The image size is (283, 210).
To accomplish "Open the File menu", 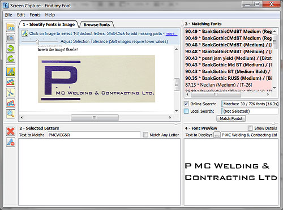I will click(x=8, y=15).
